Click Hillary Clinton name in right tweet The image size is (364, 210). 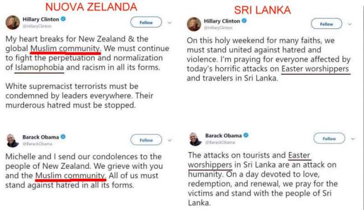pos(222,21)
